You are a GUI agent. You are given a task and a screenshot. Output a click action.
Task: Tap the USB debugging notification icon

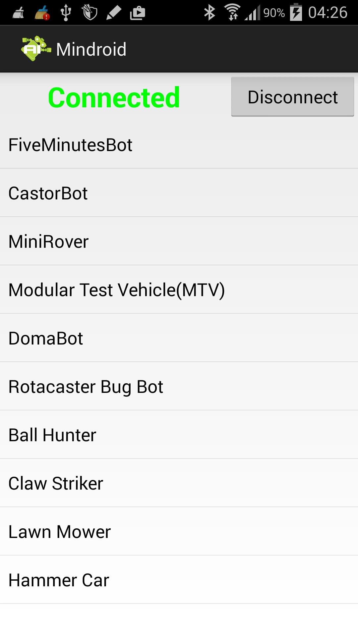[66, 13]
